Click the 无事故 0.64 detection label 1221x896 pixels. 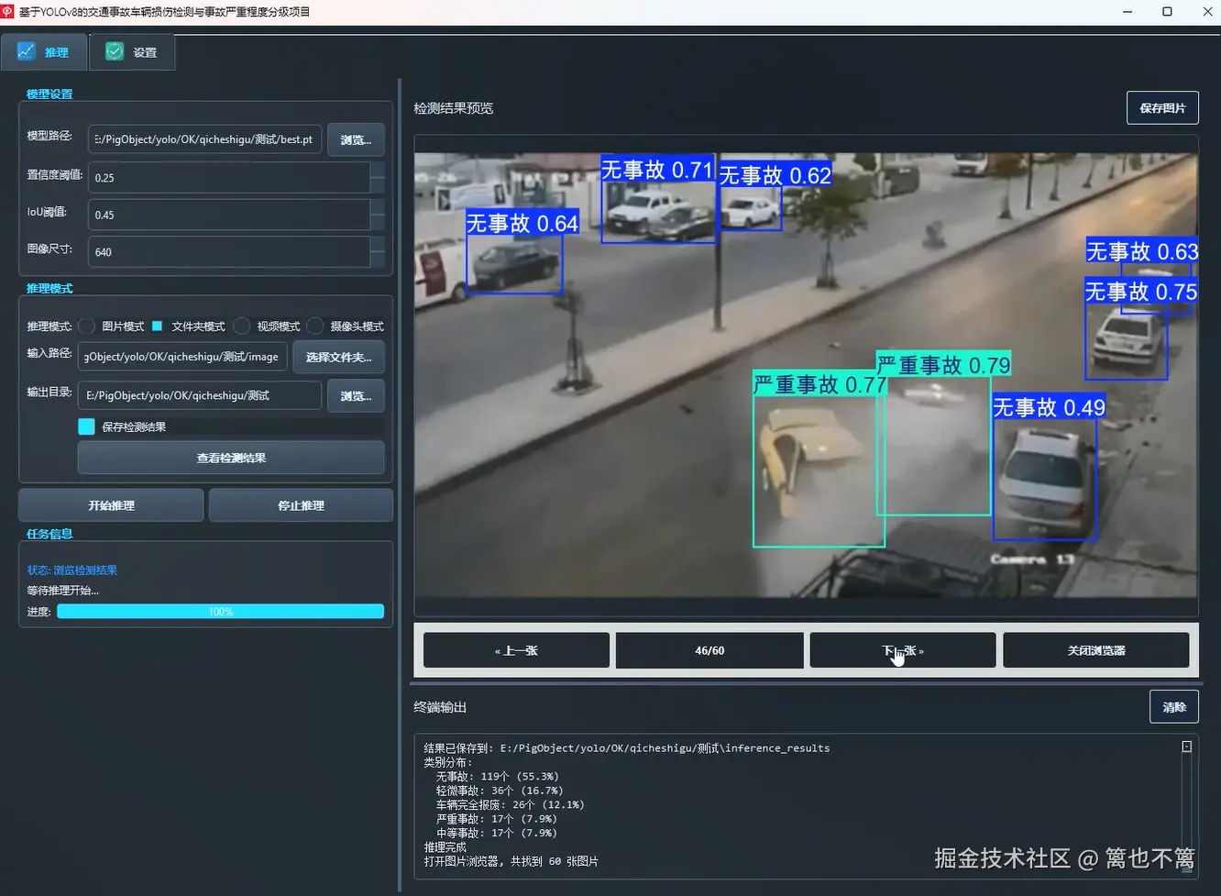tap(522, 223)
